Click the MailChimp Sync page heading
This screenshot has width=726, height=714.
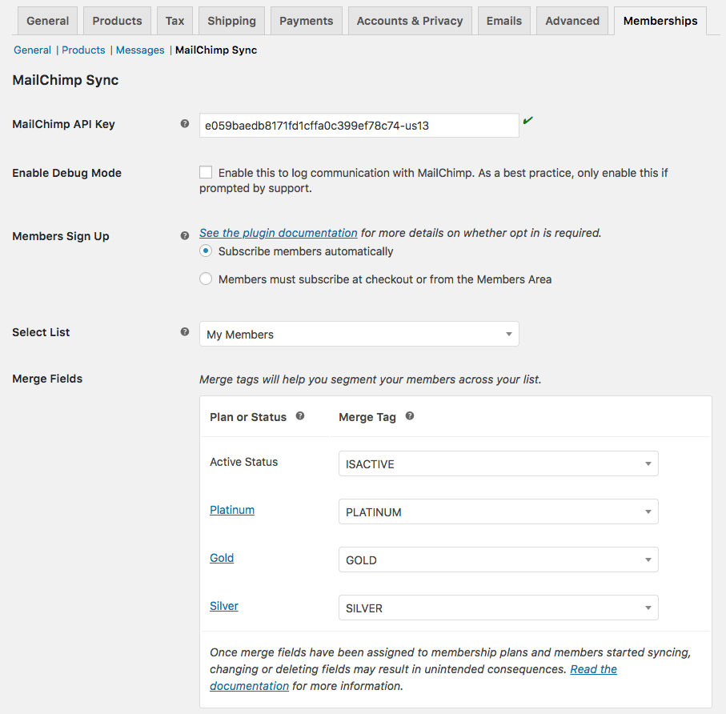[66, 80]
